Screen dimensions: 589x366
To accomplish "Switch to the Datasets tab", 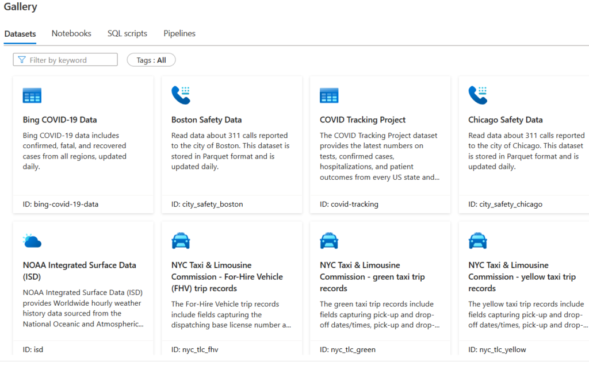I will click(x=20, y=34).
